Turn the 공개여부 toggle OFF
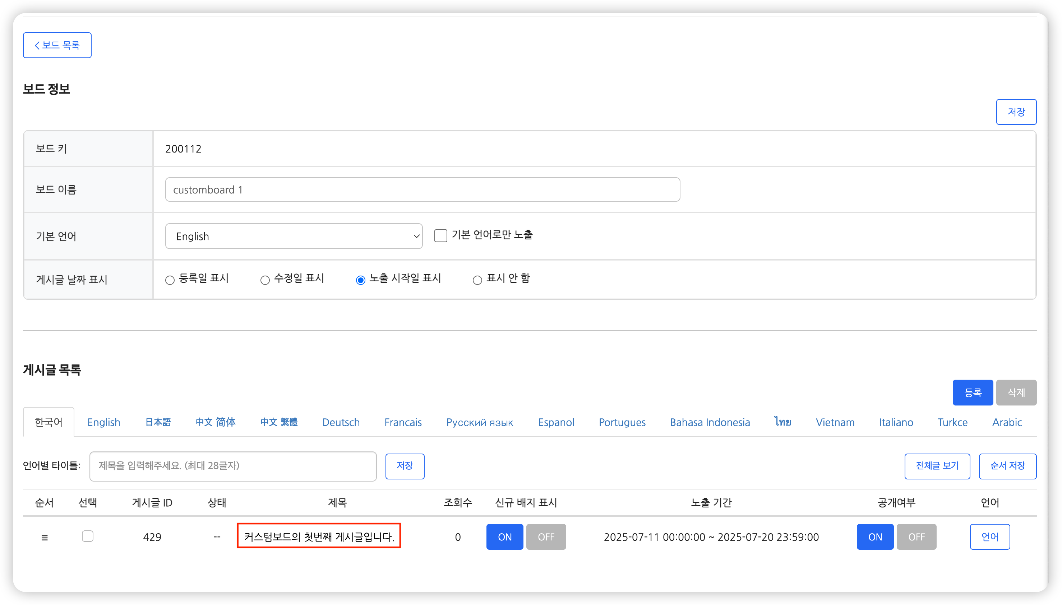Screen dimensions: 1062x605 click(916, 537)
